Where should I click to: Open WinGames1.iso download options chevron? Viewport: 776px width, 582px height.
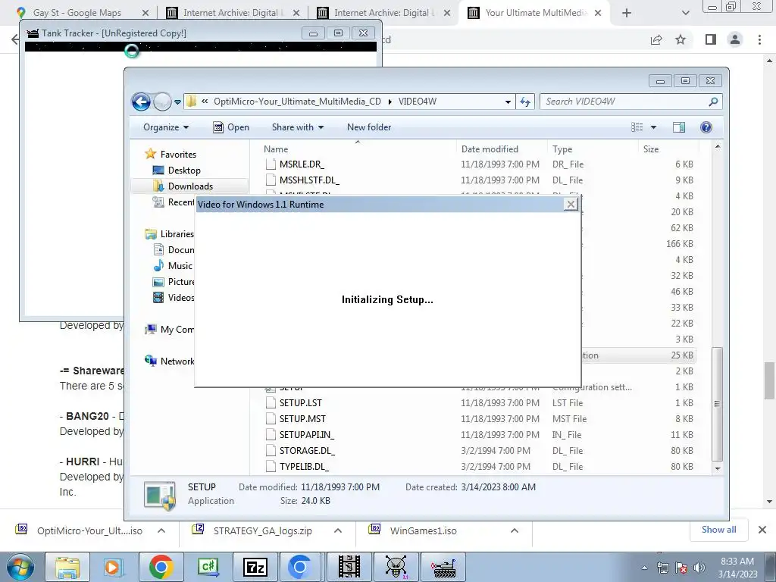pyautogui.click(x=515, y=530)
